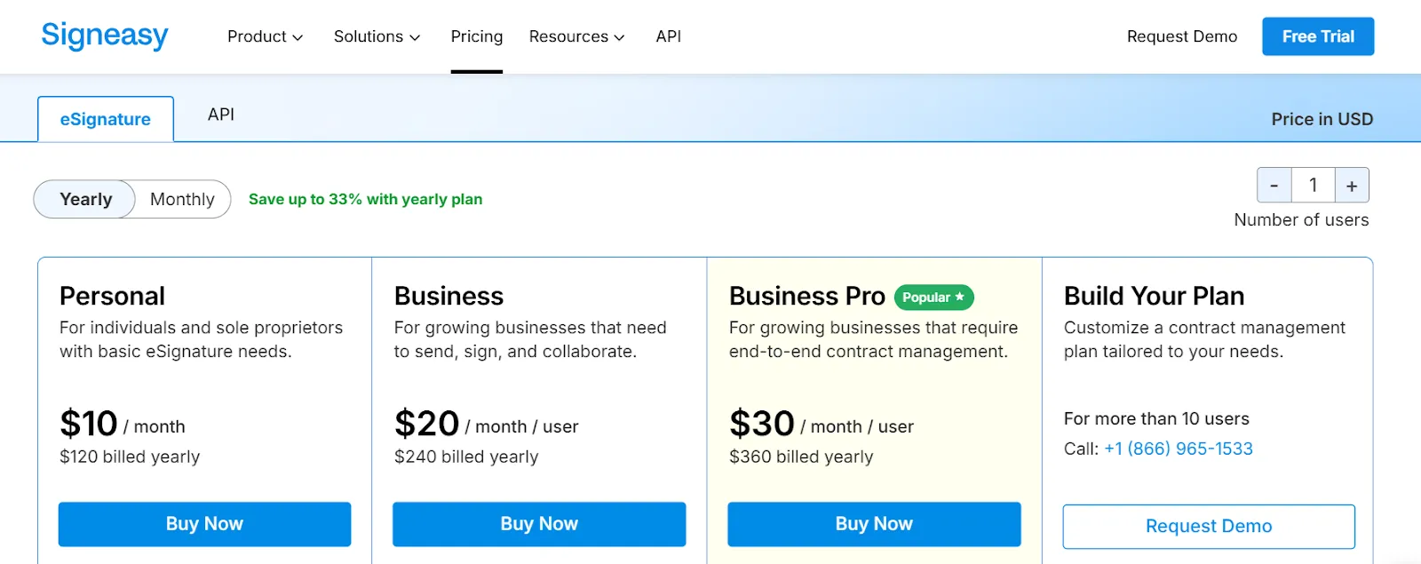
Task: Click the Signeasy logo
Action: click(x=105, y=36)
